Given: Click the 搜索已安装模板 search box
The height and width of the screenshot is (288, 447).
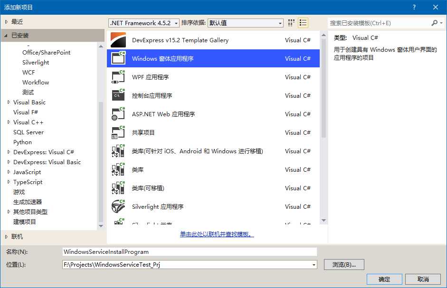Looking at the screenshot, I should (379, 23).
